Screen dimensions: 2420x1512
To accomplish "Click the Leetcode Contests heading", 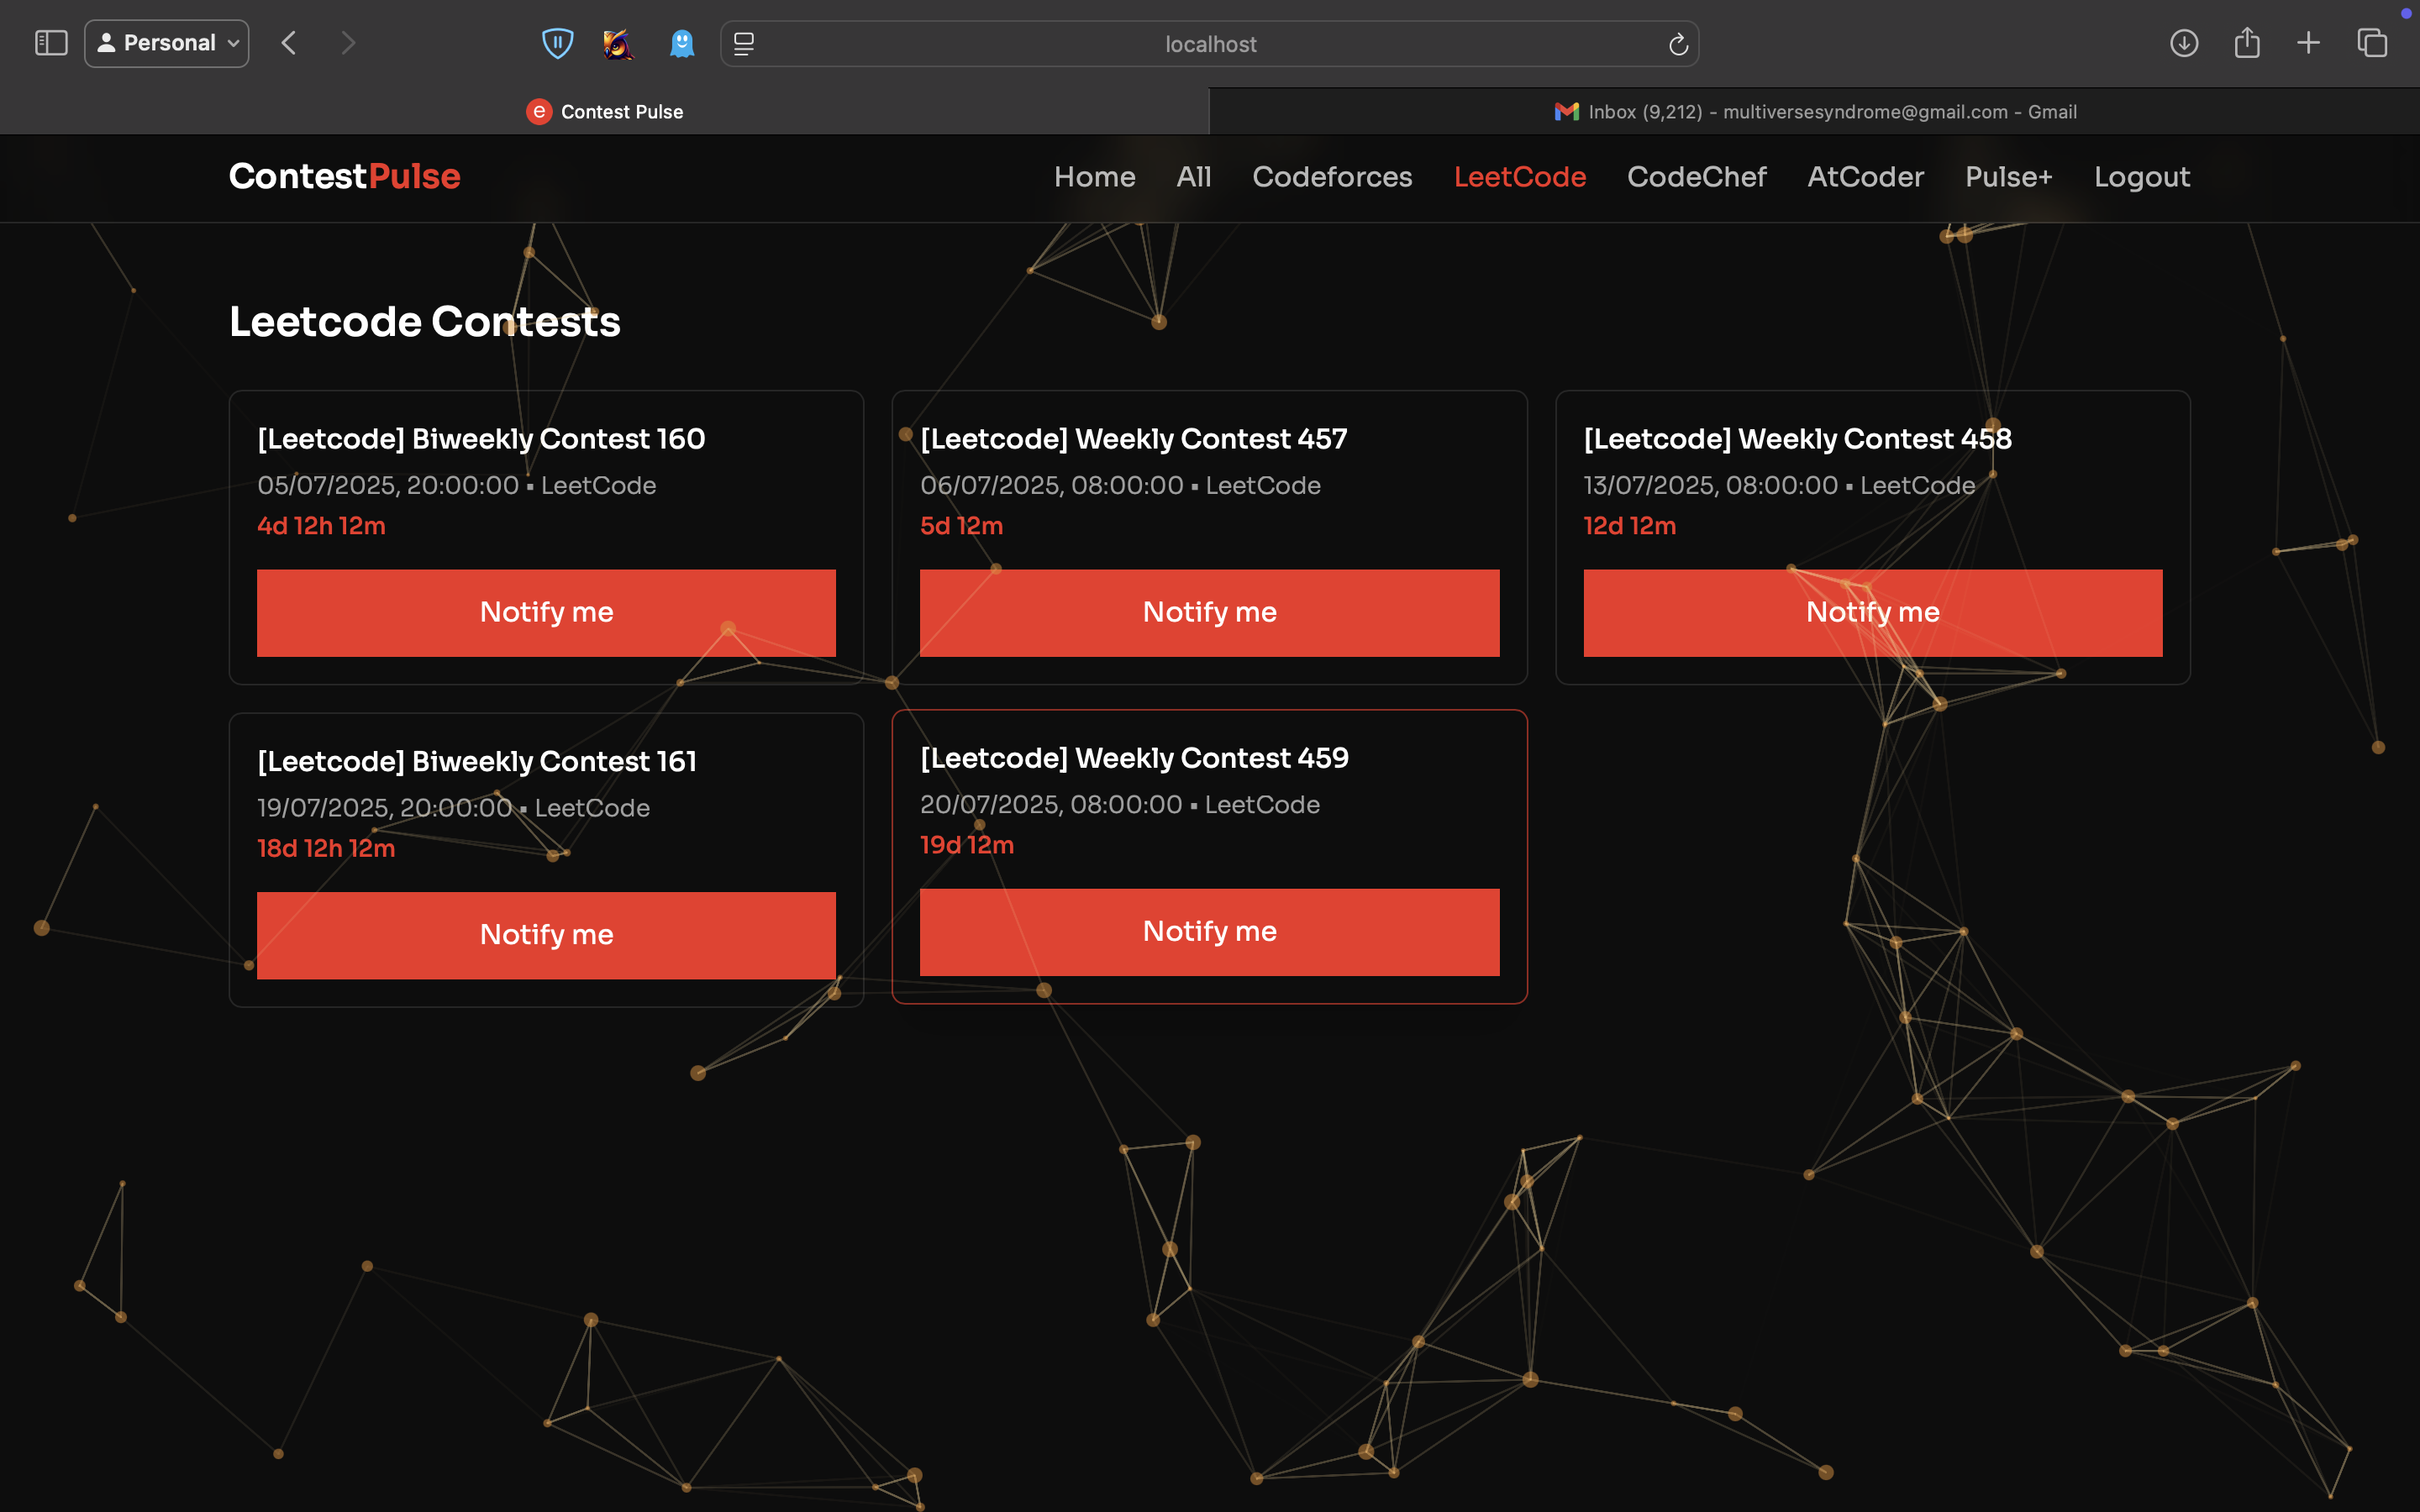I will [424, 322].
